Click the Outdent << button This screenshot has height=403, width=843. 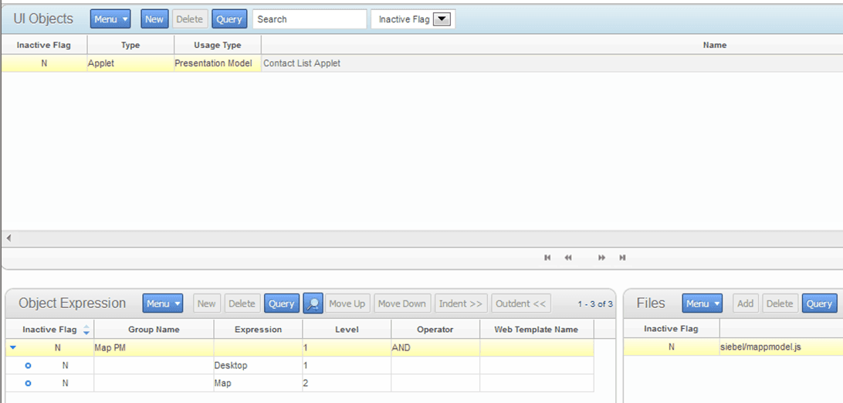click(x=521, y=303)
